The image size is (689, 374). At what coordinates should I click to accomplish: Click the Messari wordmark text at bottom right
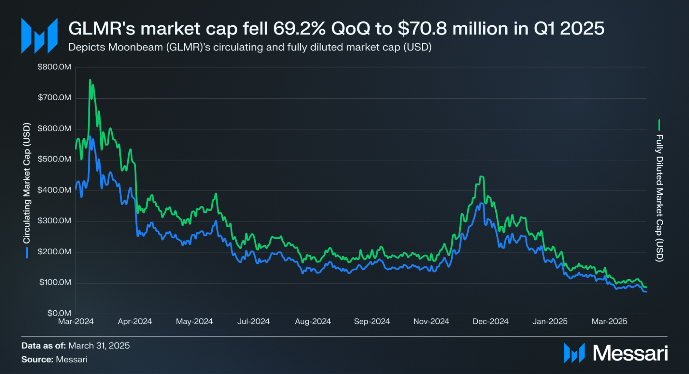(630, 353)
